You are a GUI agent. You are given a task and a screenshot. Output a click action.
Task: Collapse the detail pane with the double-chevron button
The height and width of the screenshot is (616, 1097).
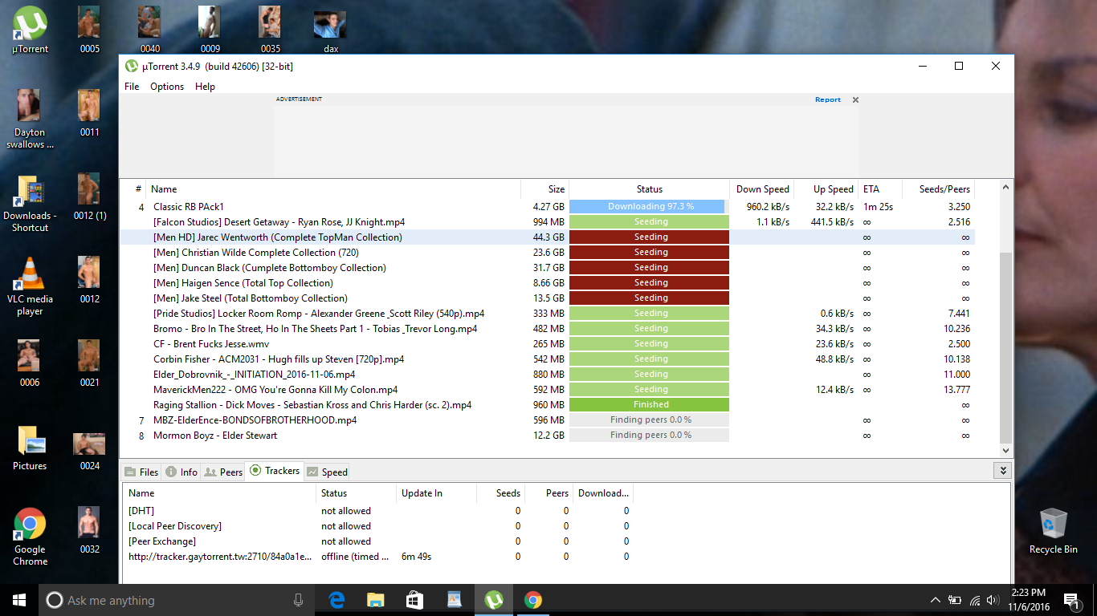point(1001,471)
